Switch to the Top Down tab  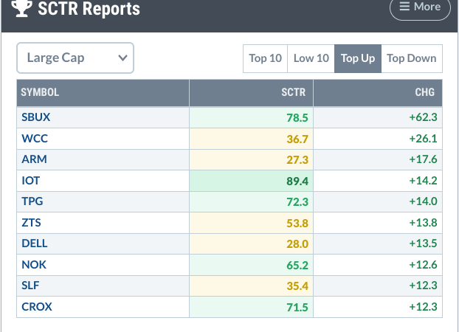412,58
